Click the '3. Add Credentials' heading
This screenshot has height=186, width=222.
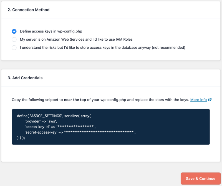[25, 78]
